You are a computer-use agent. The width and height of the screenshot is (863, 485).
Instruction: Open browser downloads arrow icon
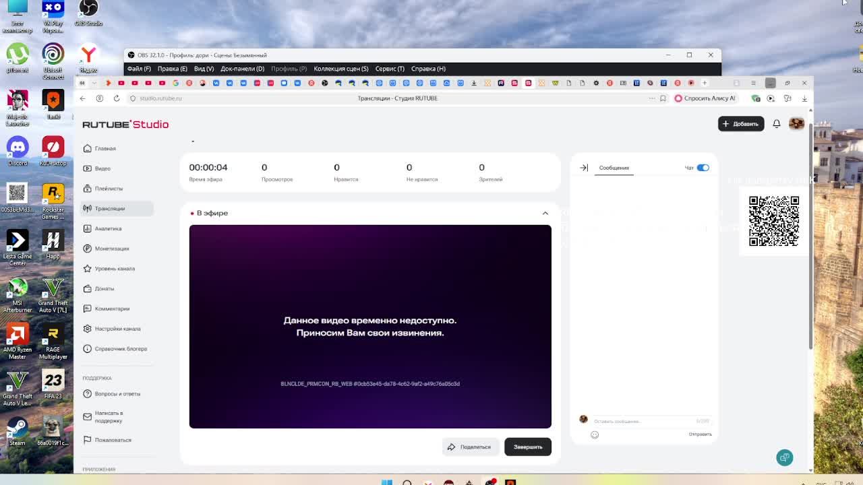(x=804, y=98)
